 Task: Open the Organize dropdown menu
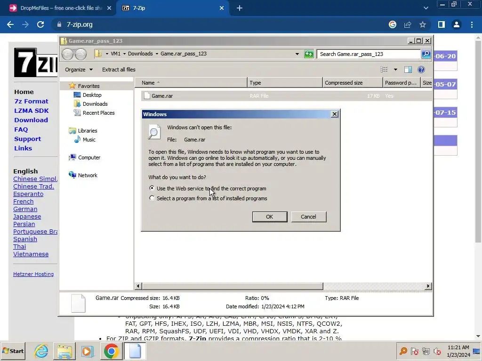(x=79, y=70)
